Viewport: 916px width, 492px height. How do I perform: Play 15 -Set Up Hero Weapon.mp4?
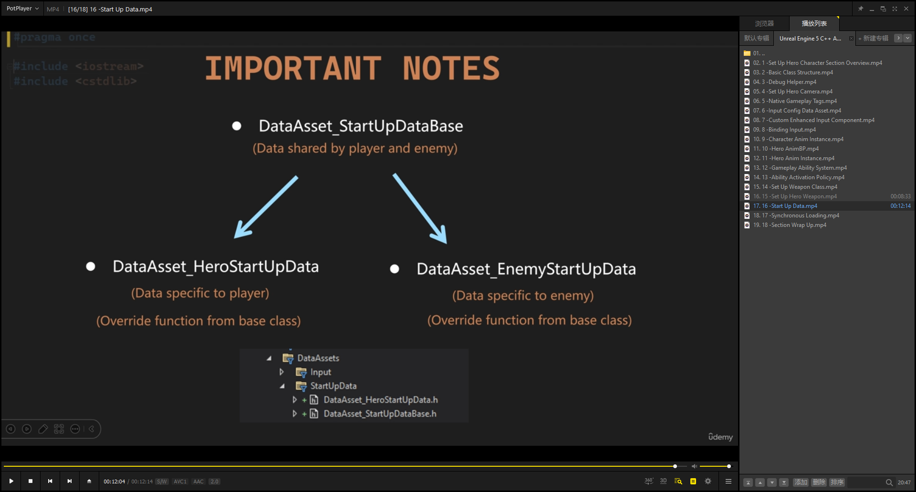(828, 196)
